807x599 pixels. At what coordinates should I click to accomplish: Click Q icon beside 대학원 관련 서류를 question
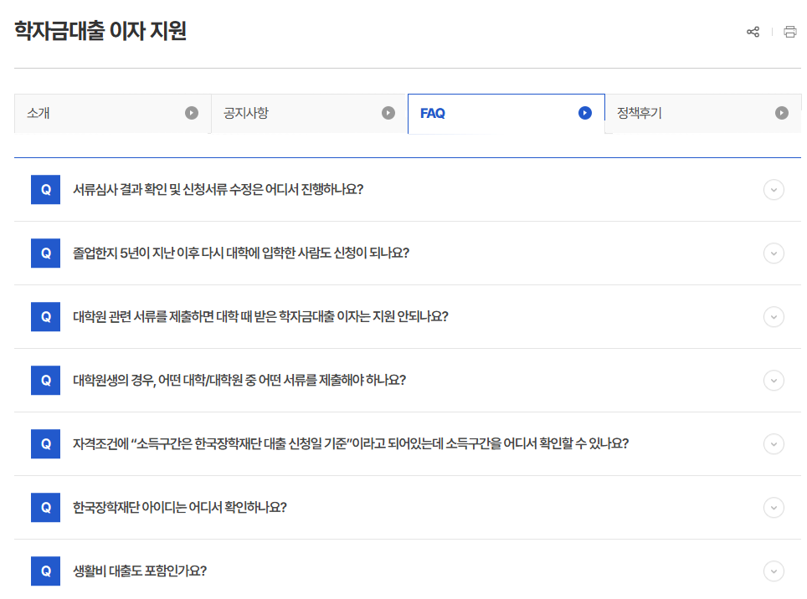(45, 317)
